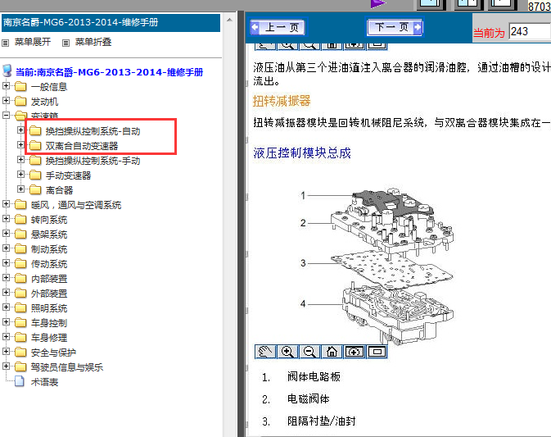The width and height of the screenshot is (551, 437).
Task: Expand the 悬架系统 node
Action: point(6,234)
